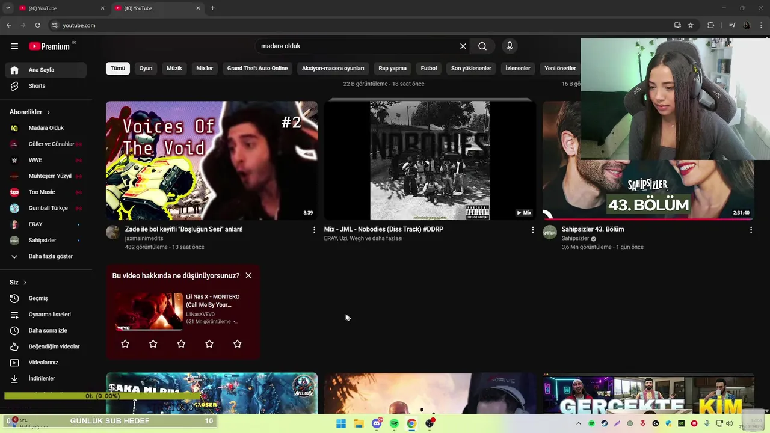The height and width of the screenshot is (433, 770).
Task: Open a new browser tab
Action: pyautogui.click(x=212, y=8)
